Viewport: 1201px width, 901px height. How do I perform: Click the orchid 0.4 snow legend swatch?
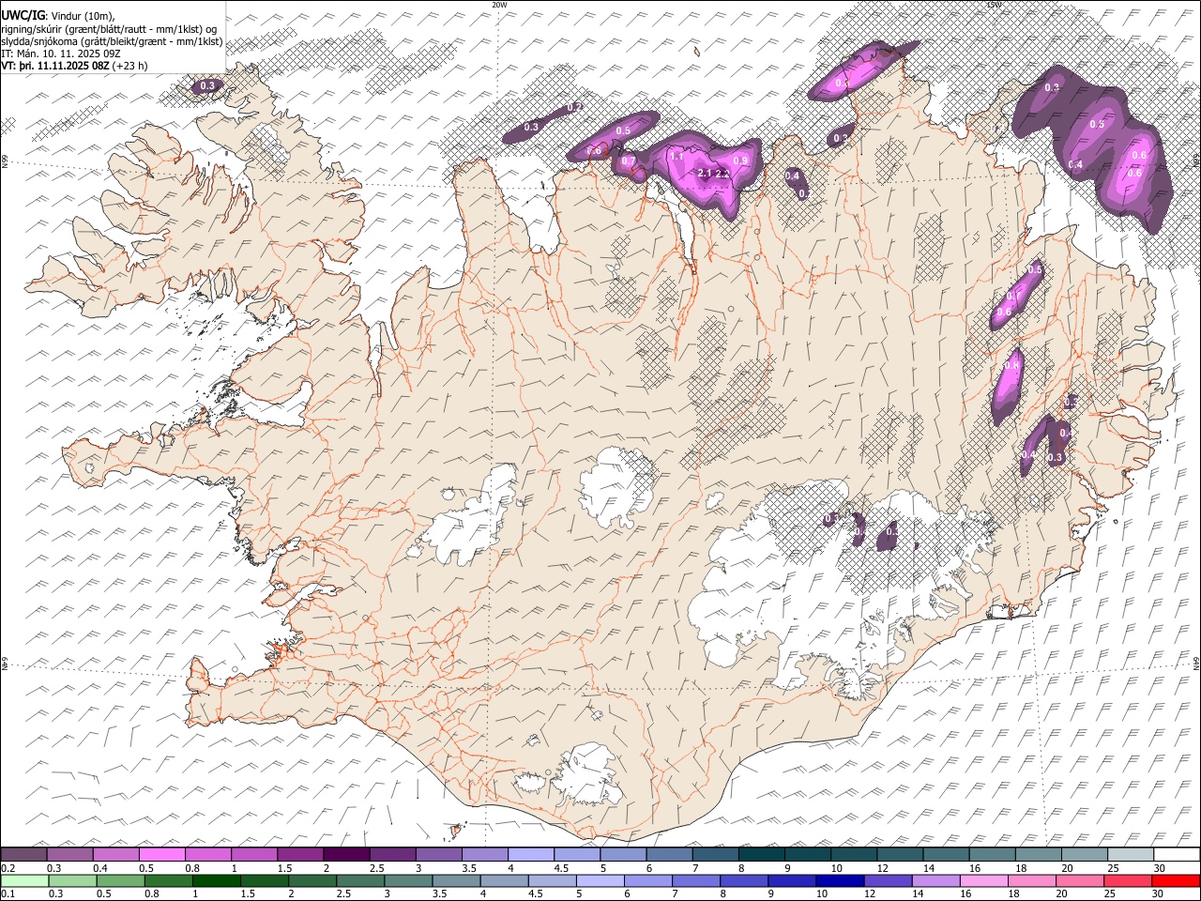pyautogui.click(x=115, y=854)
